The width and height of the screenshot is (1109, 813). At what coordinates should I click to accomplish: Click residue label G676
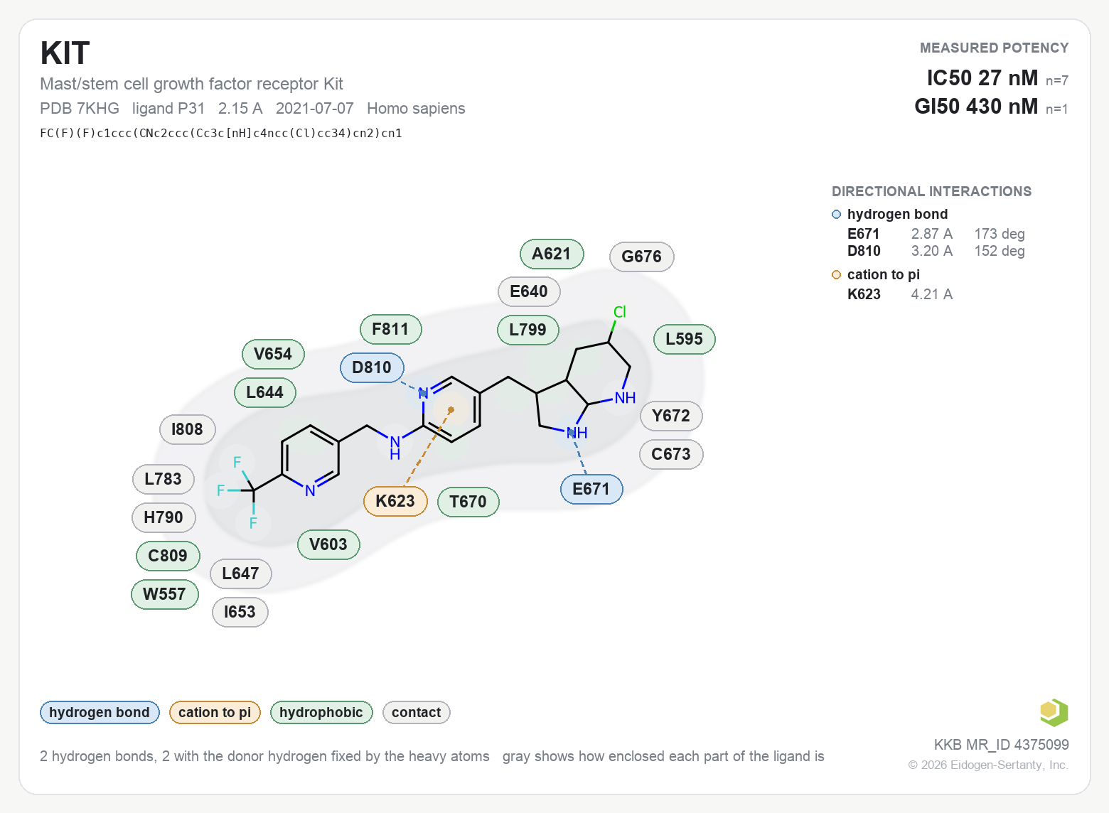pos(642,257)
